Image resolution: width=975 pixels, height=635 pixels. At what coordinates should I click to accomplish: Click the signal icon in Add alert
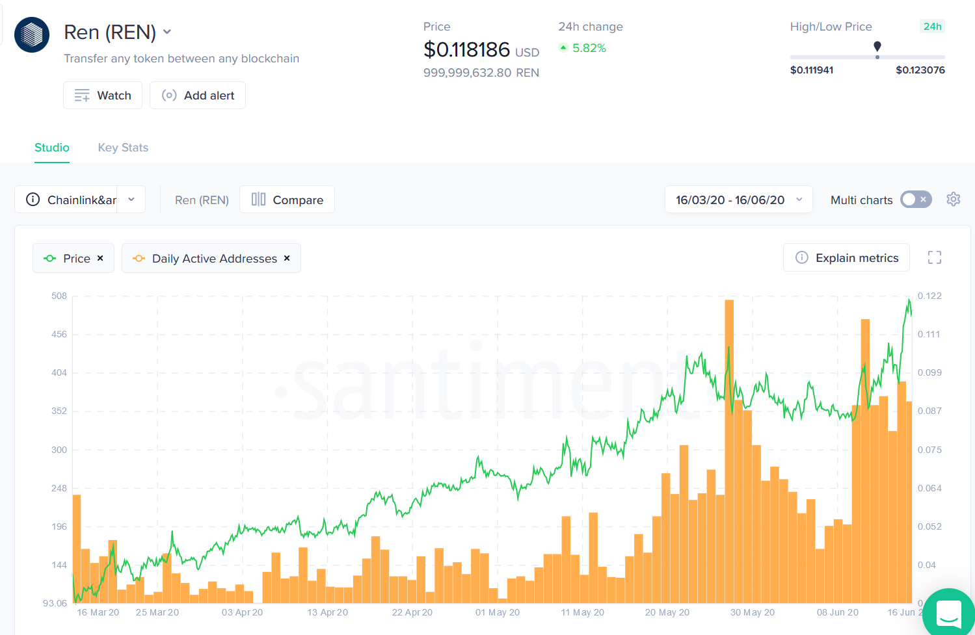coord(169,96)
